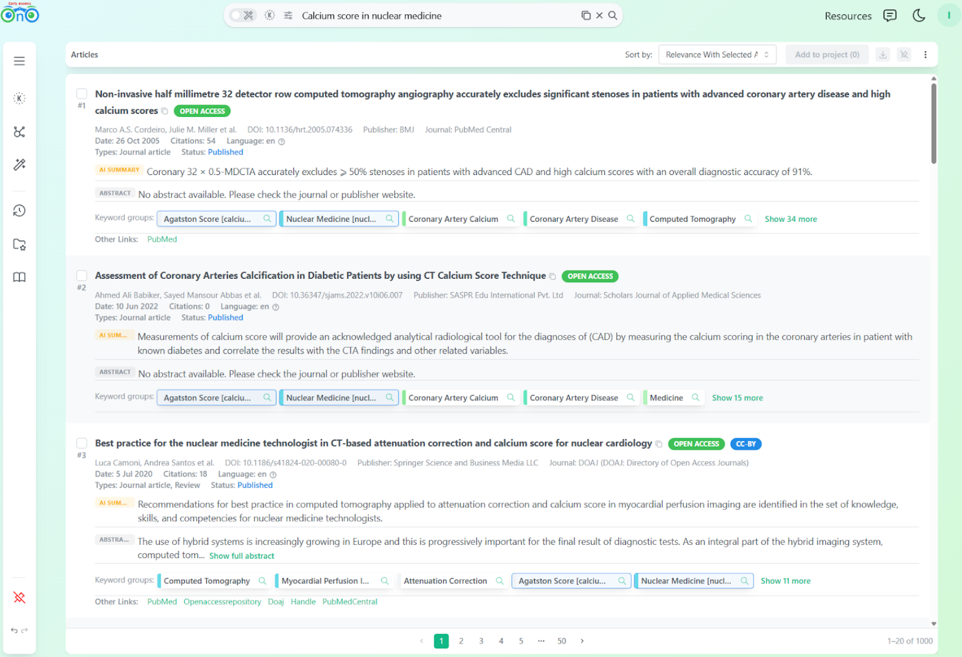Open the filter sliders icon in search bar
Screen dimensions: 962x657
tap(288, 16)
